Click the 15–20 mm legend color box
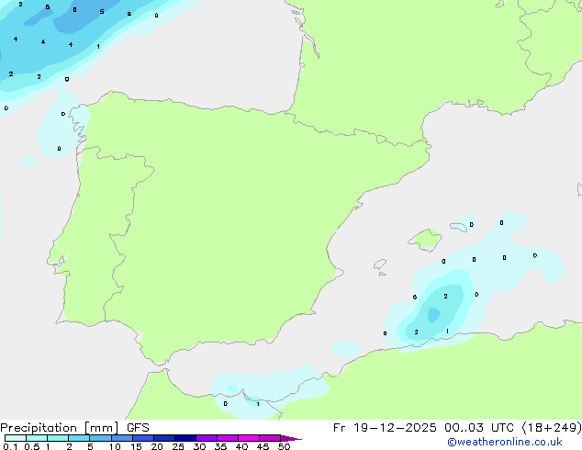 143,438
